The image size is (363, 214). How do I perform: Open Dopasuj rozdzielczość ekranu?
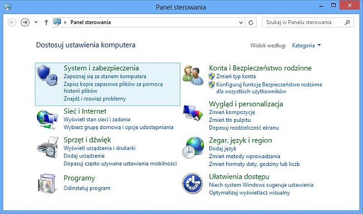coord(244,127)
